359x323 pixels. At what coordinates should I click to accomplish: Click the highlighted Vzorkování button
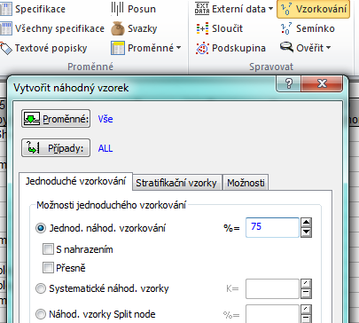point(314,9)
